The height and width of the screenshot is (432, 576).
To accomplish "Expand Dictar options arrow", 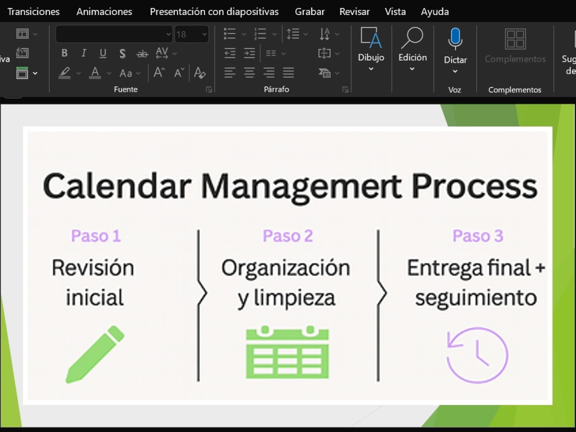I will click(x=455, y=71).
